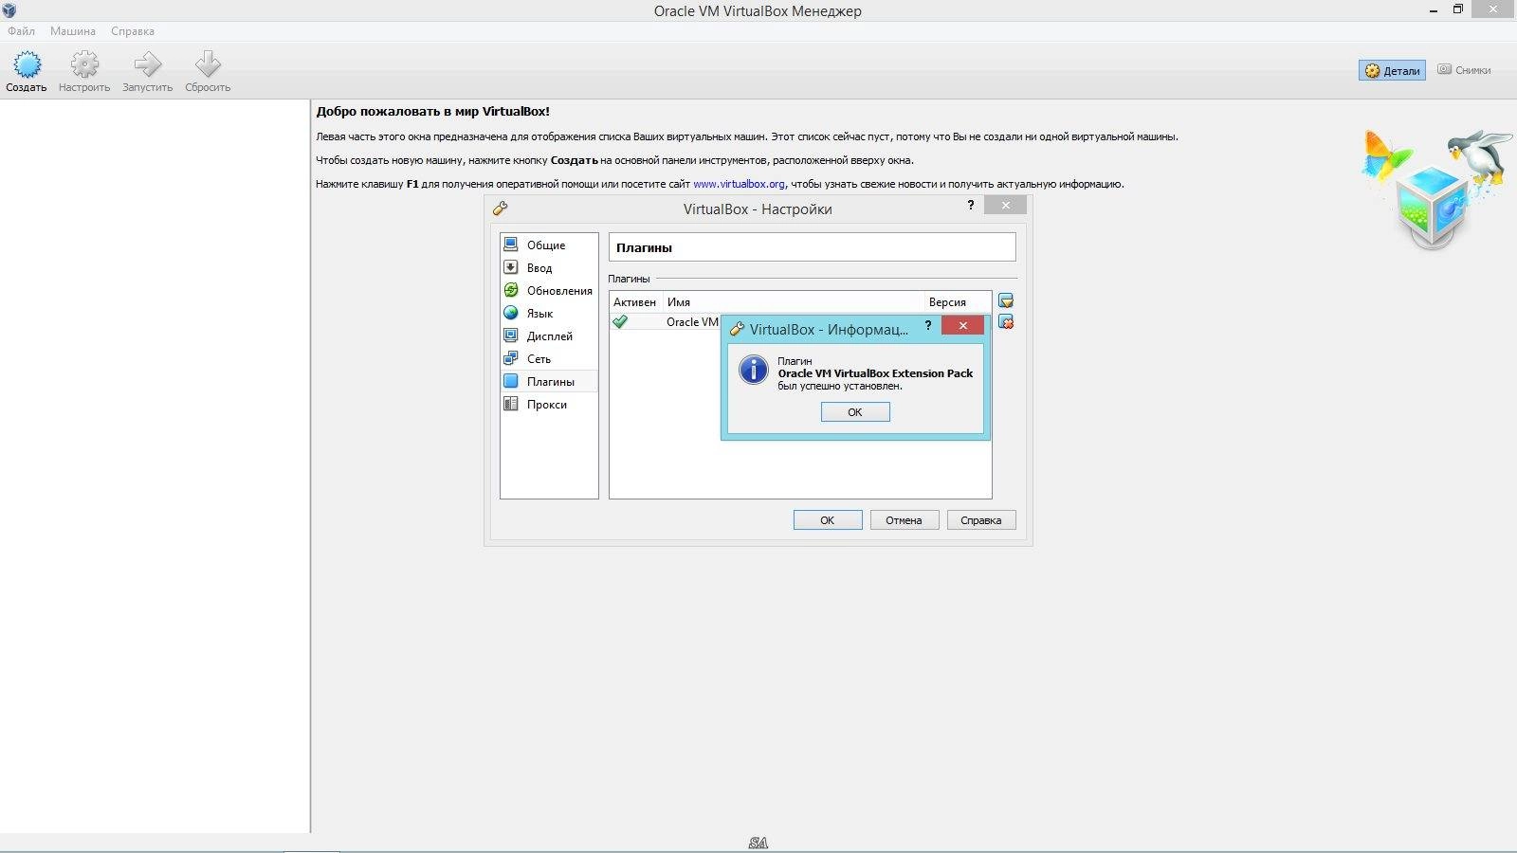Select Плагины settings category
This screenshot has height=853, width=1517.
pyautogui.click(x=549, y=381)
